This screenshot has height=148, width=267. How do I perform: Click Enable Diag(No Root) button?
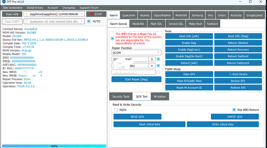tap(189, 56)
